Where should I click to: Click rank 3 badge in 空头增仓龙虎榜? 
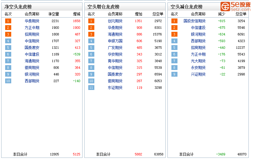[x=91, y=34]
